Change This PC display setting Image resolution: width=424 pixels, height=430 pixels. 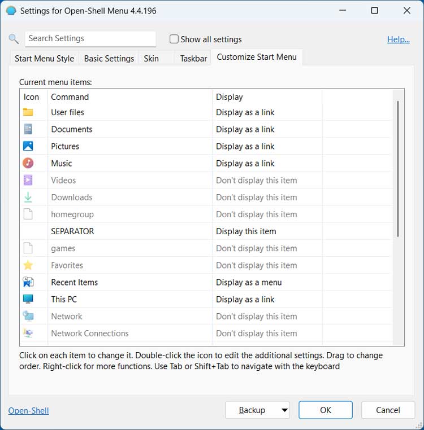tap(245, 299)
